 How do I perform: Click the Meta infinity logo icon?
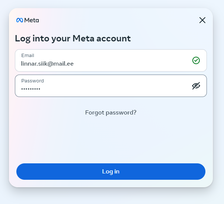[x=20, y=20]
